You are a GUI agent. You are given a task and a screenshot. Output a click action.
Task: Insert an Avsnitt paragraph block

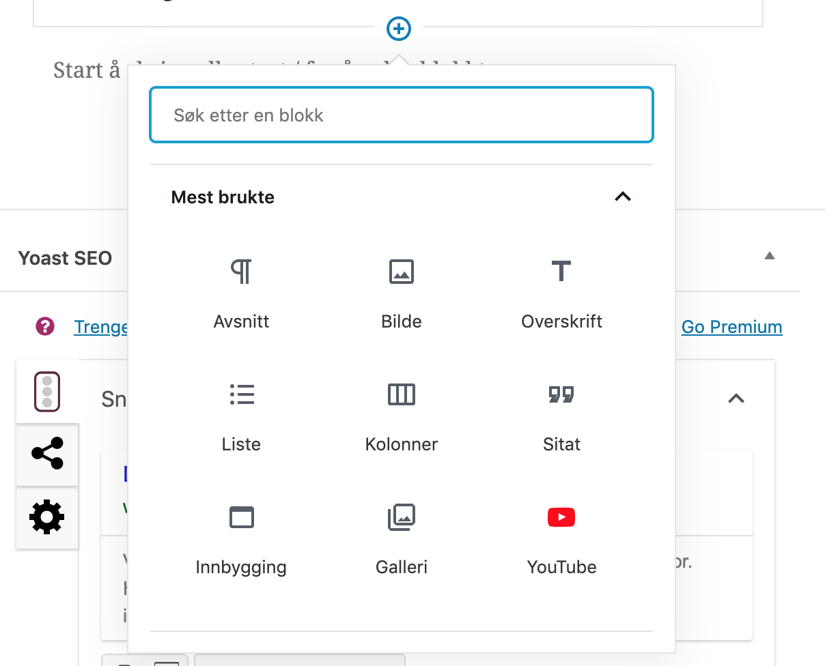(x=241, y=293)
